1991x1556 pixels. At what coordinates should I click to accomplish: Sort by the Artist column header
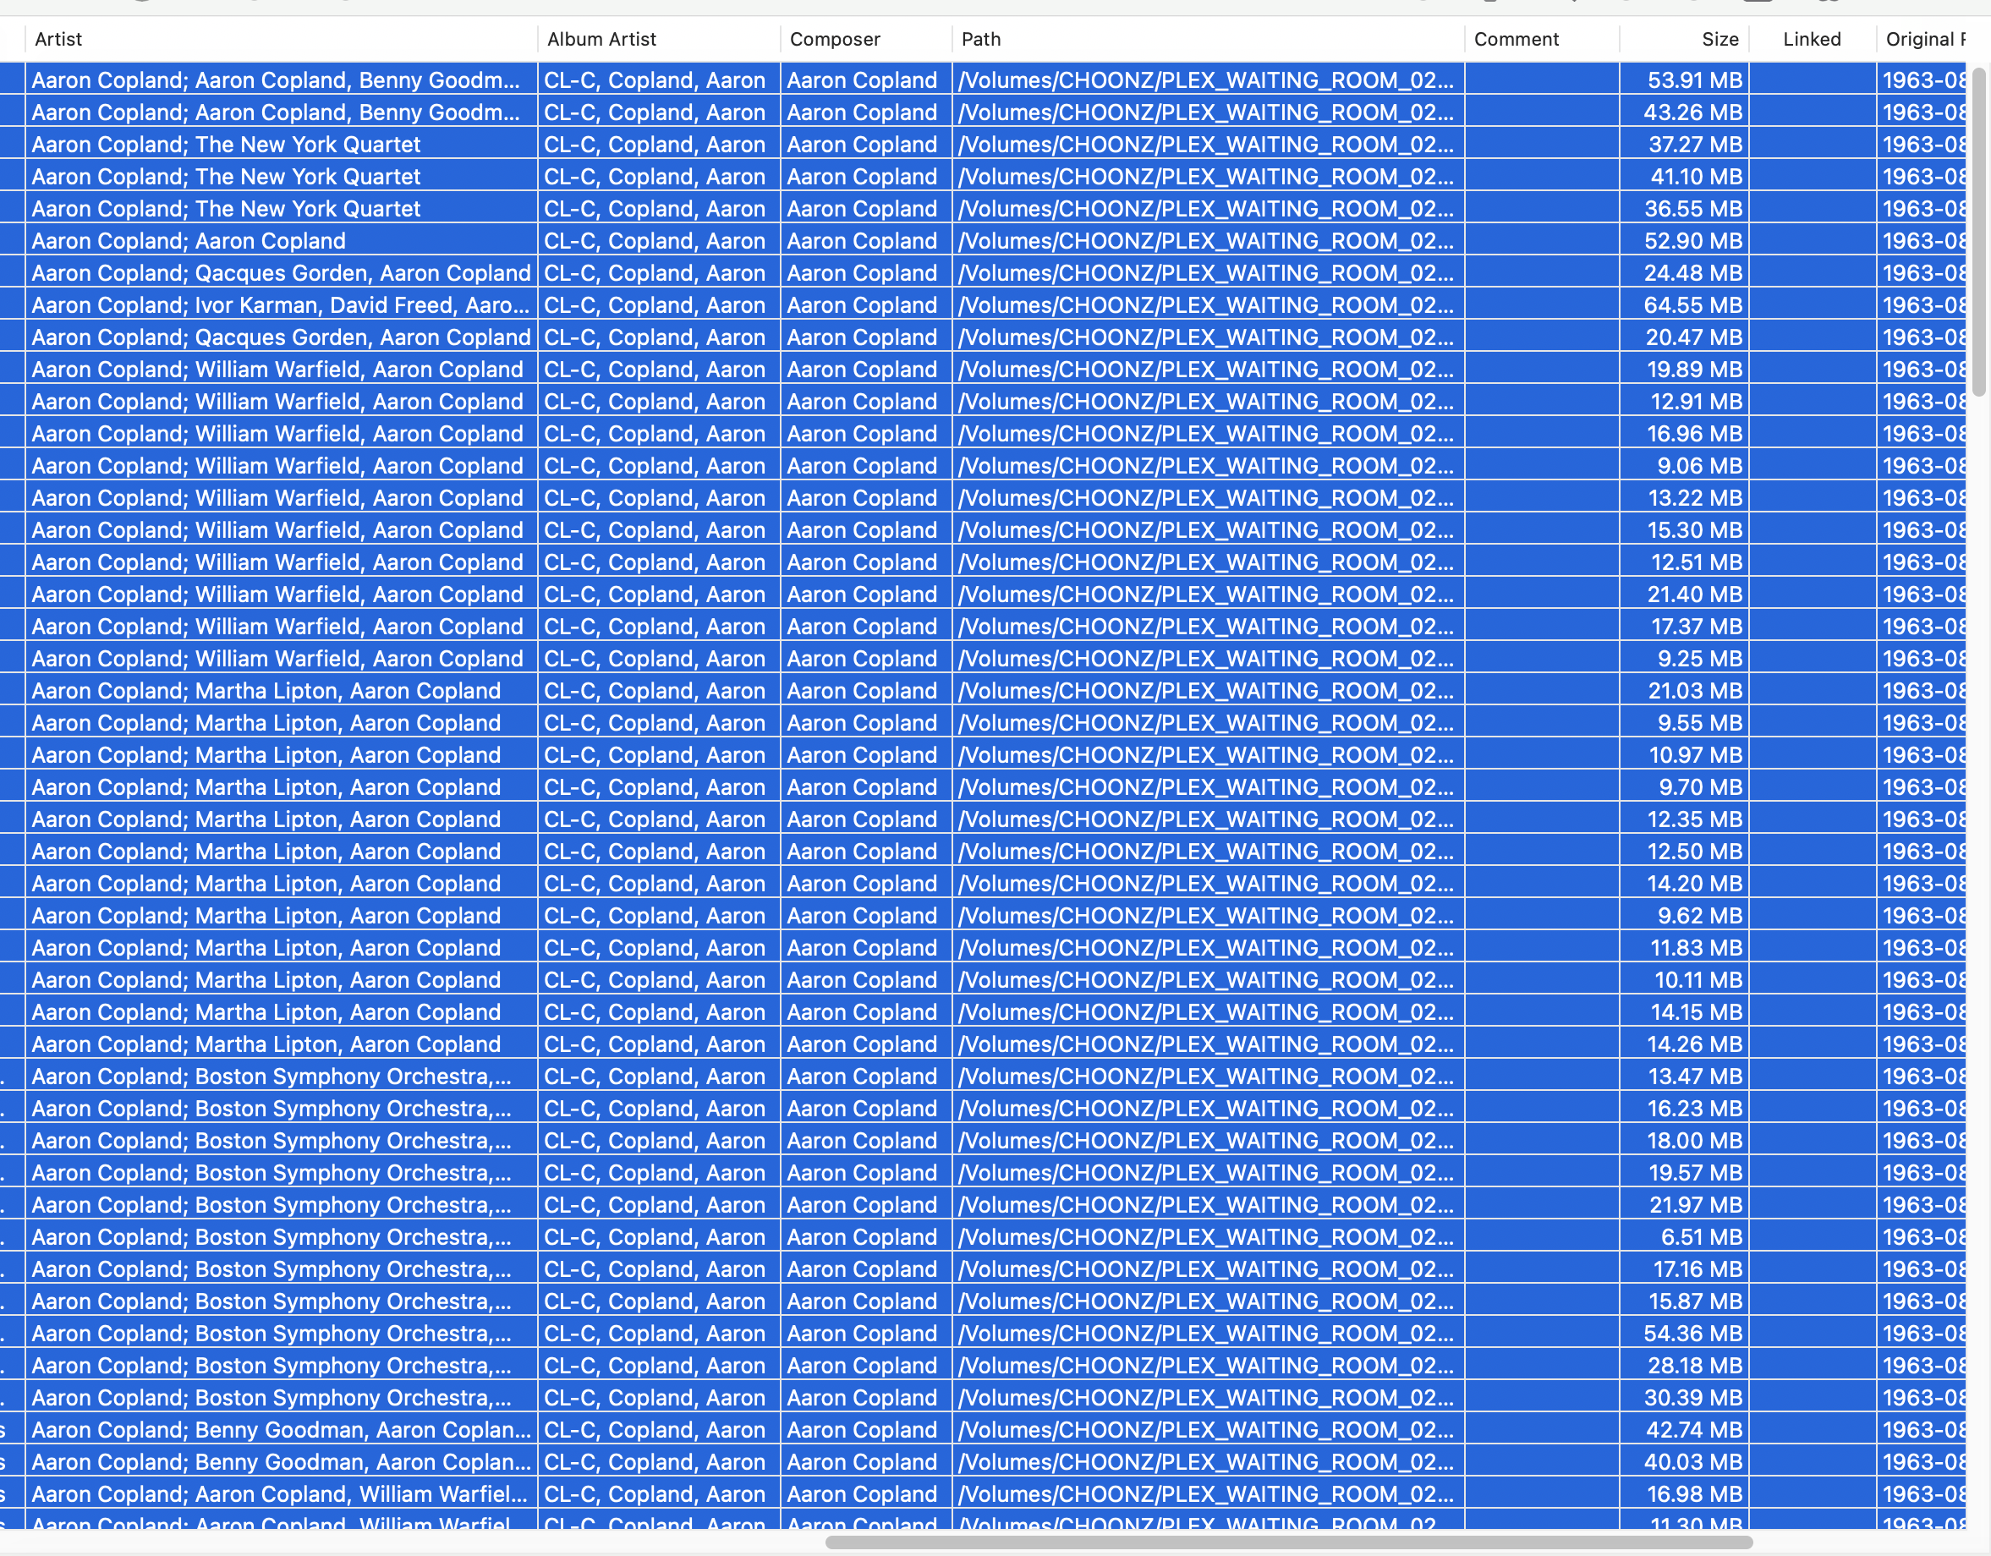pos(58,39)
